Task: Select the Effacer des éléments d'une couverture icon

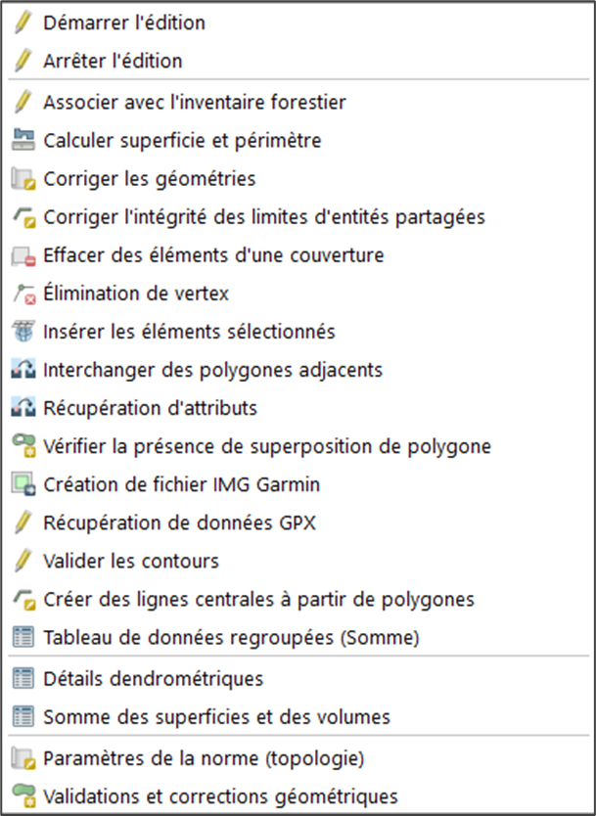Action: [x=22, y=254]
